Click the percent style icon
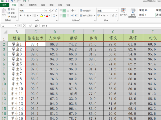Image resolution: width=161 pixels, height=120 pixels. click(x=104, y=16)
